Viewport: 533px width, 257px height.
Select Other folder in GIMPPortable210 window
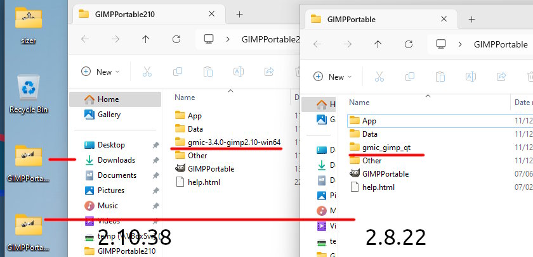pos(191,155)
